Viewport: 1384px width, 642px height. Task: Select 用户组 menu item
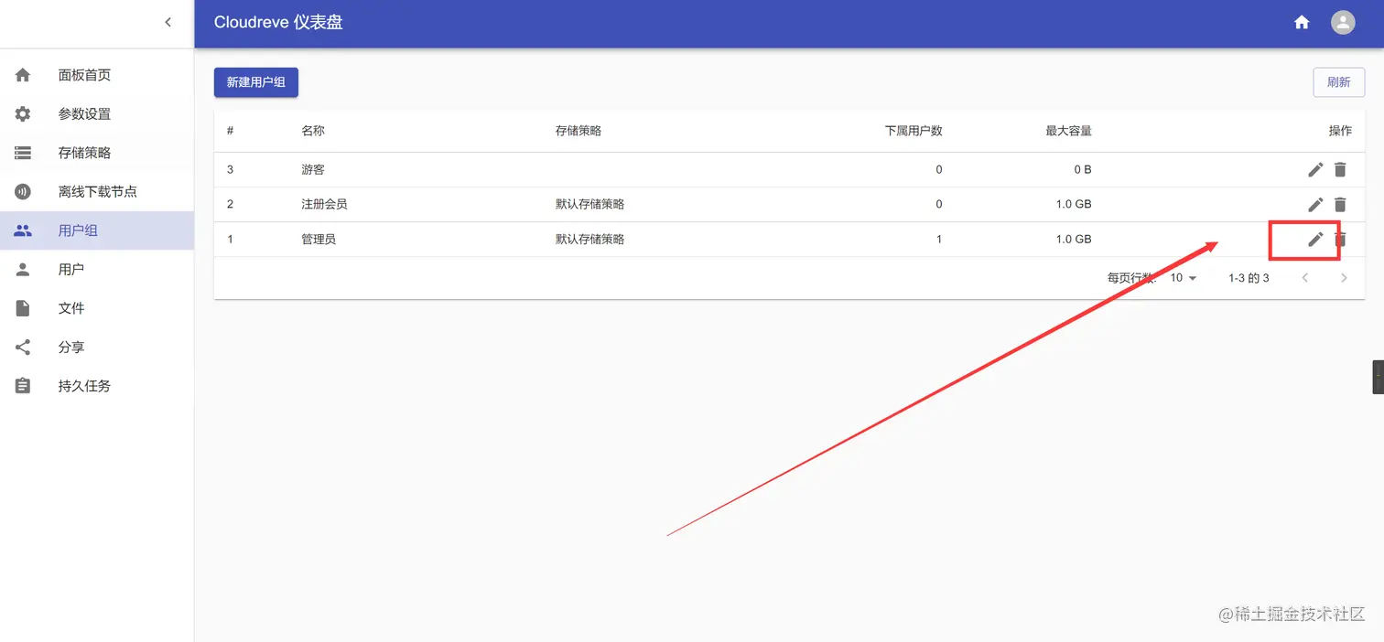click(97, 230)
